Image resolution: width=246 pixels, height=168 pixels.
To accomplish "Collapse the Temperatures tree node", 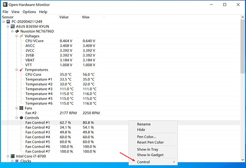I will tap(17, 70).
